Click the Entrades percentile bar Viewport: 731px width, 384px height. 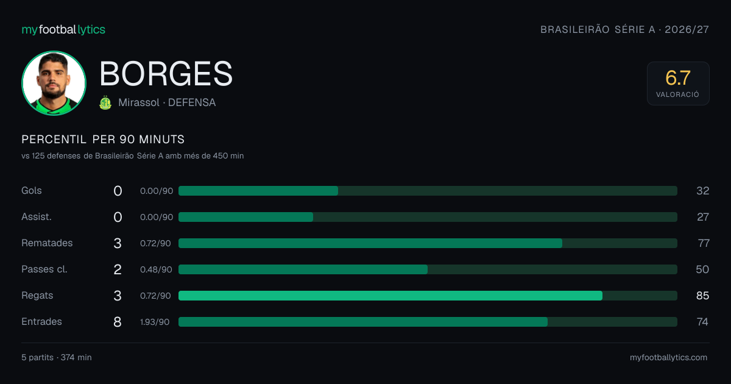pos(428,322)
